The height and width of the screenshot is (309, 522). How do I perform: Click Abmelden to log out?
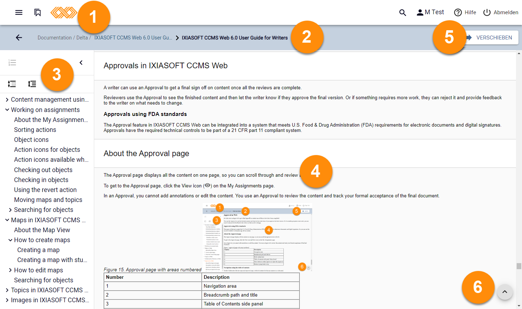point(501,12)
